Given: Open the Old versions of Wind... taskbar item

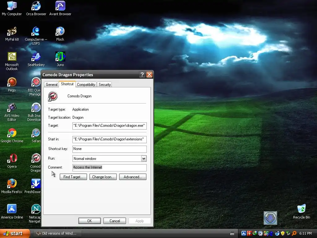Looking at the screenshot, I should [x=57, y=233].
